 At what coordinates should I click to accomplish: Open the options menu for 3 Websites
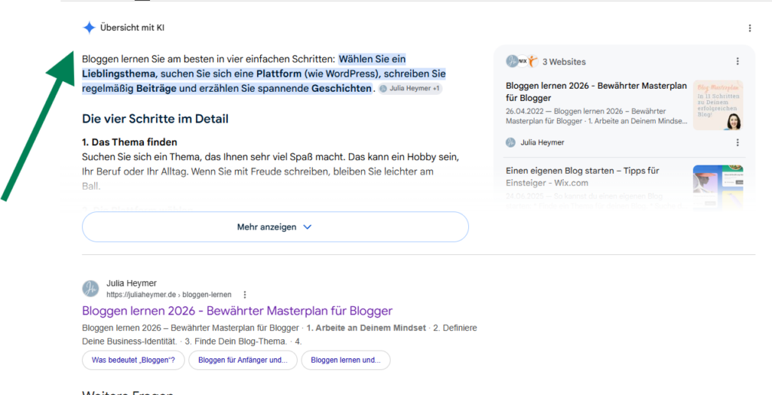(x=737, y=62)
